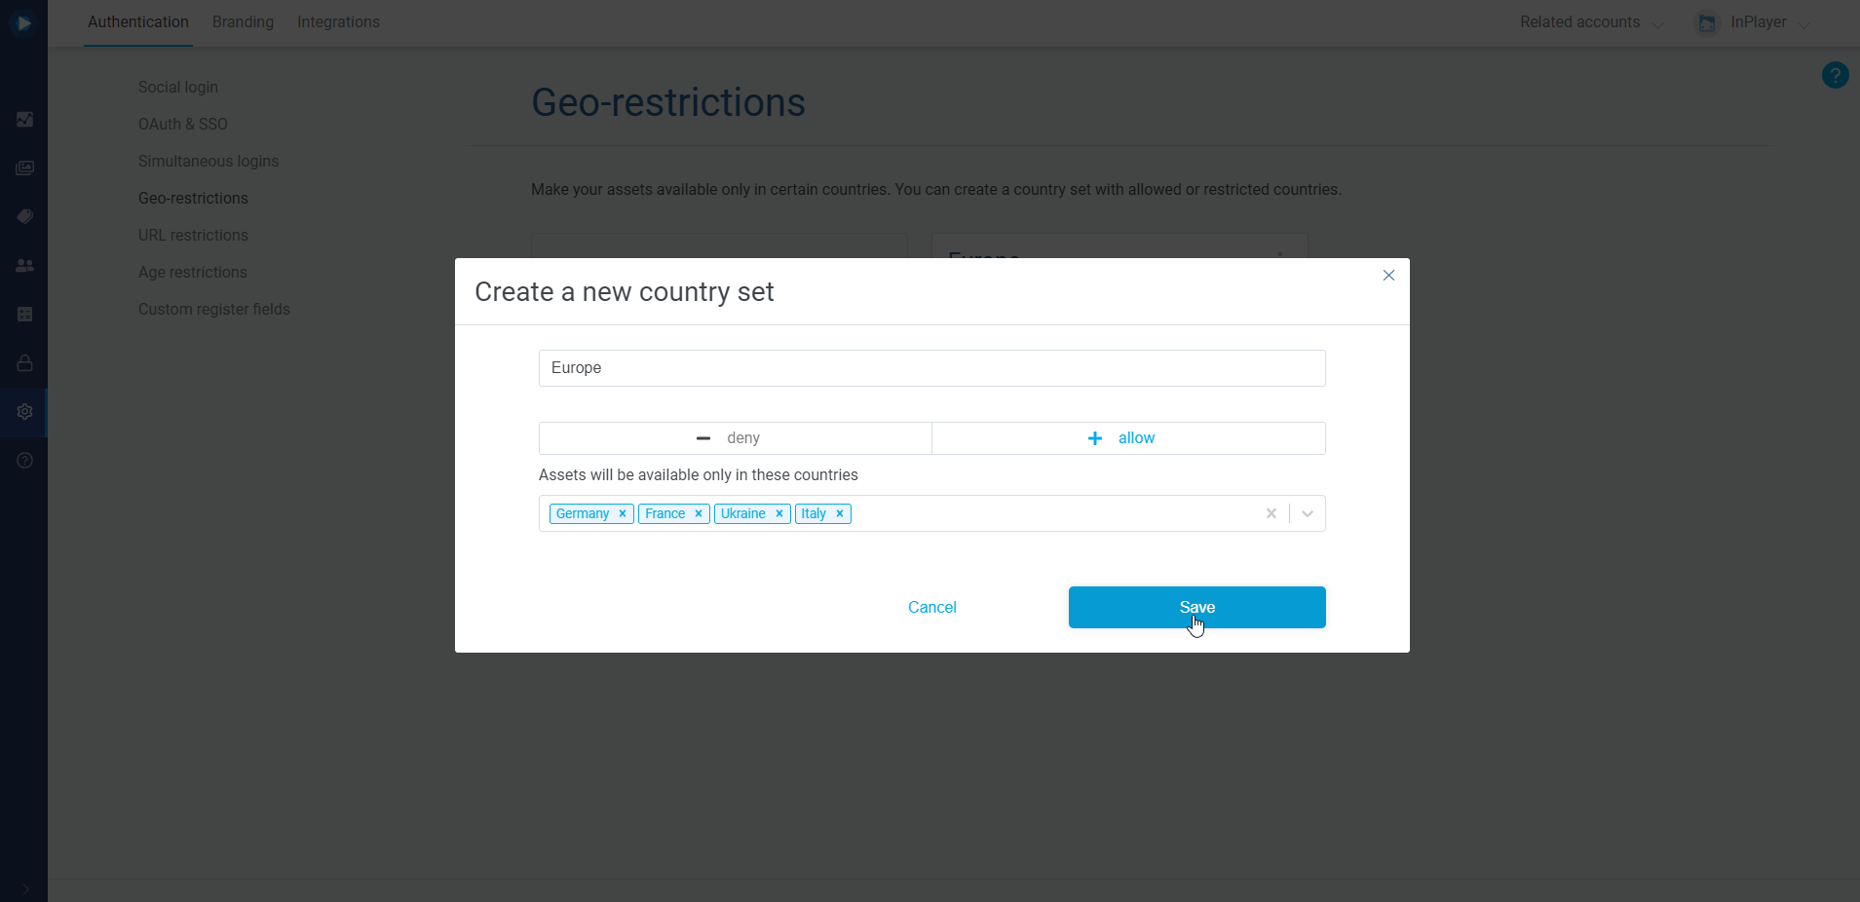The width and height of the screenshot is (1860, 902).
Task: Switch to the Branding tab
Action: coord(243,21)
